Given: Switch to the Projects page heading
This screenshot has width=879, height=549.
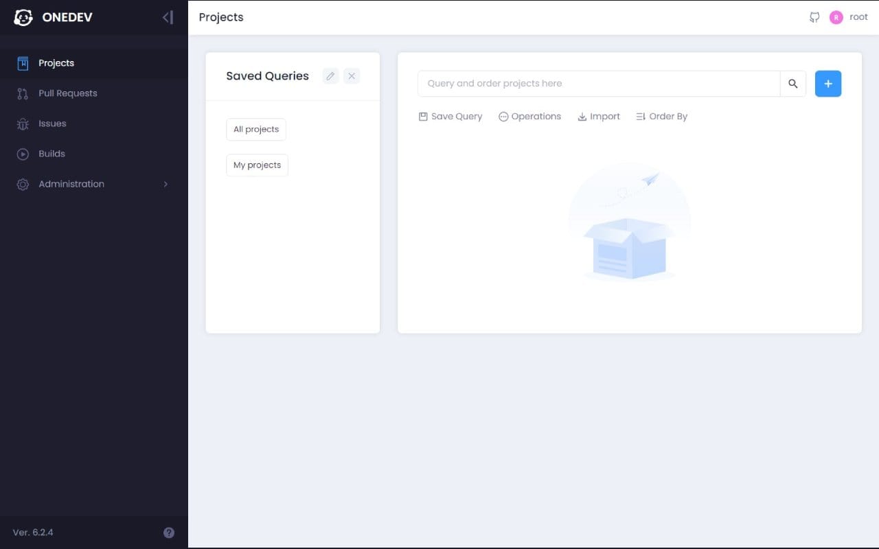Looking at the screenshot, I should coord(221,16).
